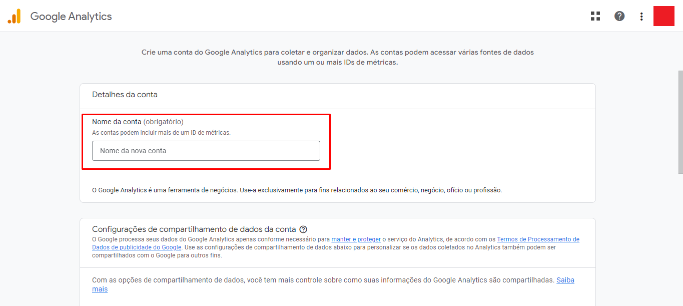Click the "Nome da conta (obrigatório)" label
Image resolution: width=683 pixels, height=306 pixels.
click(x=138, y=122)
